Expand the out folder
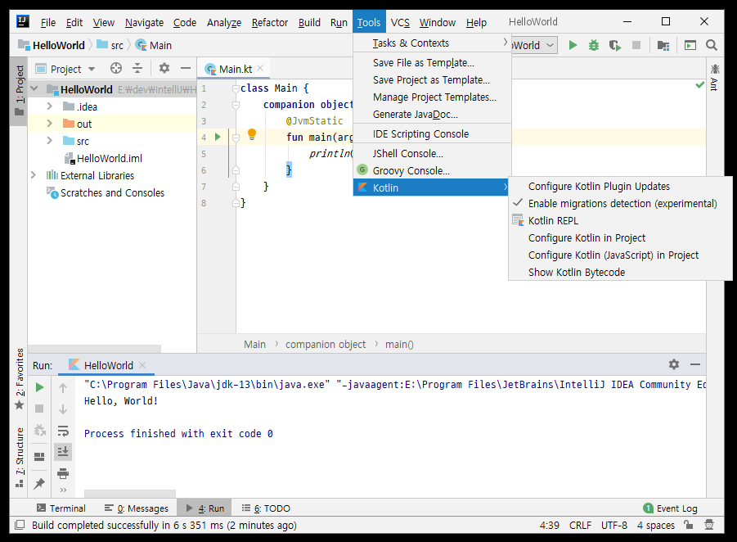Viewport: 737px width, 542px height. coord(49,124)
